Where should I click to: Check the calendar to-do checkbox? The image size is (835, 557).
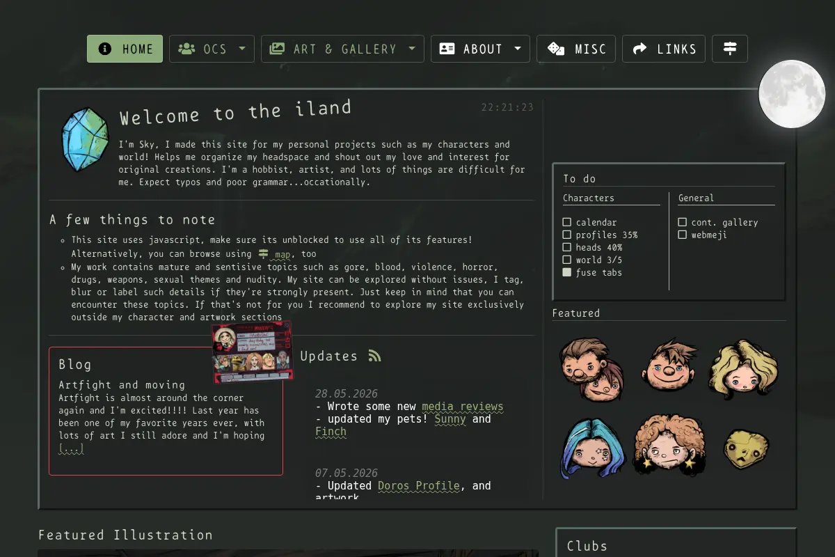[567, 222]
